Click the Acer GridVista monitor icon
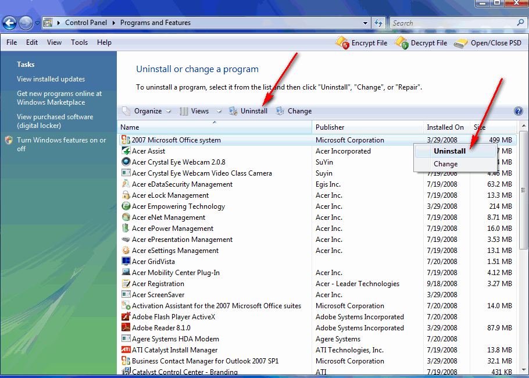The width and height of the screenshot is (529, 378). click(126, 261)
